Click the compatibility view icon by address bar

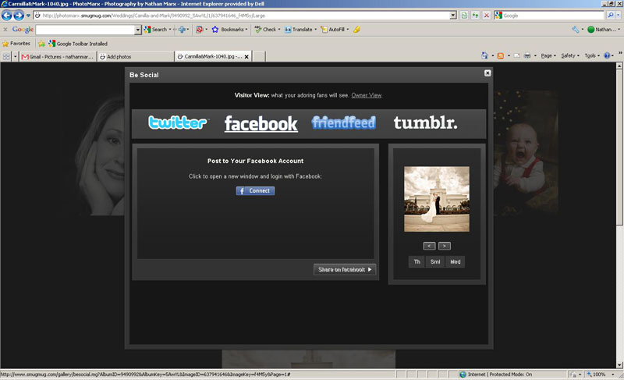click(x=464, y=16)
